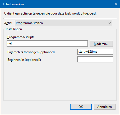
Task: Click the Actie label
Action: [8, 23]
